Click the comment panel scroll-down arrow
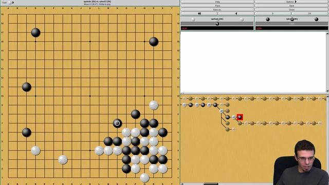This screenshot has width=329, height=185. [x=327, y=91]
